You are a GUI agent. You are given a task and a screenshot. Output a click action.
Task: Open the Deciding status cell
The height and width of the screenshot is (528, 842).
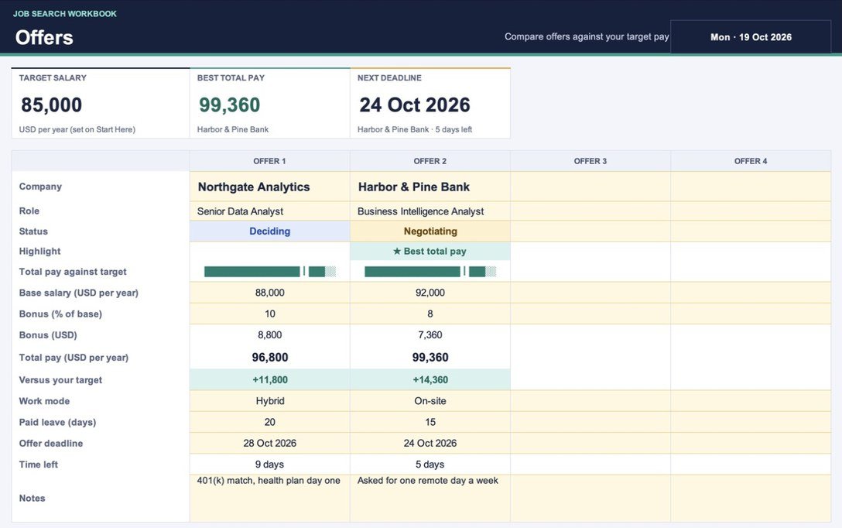pos(269,231)
